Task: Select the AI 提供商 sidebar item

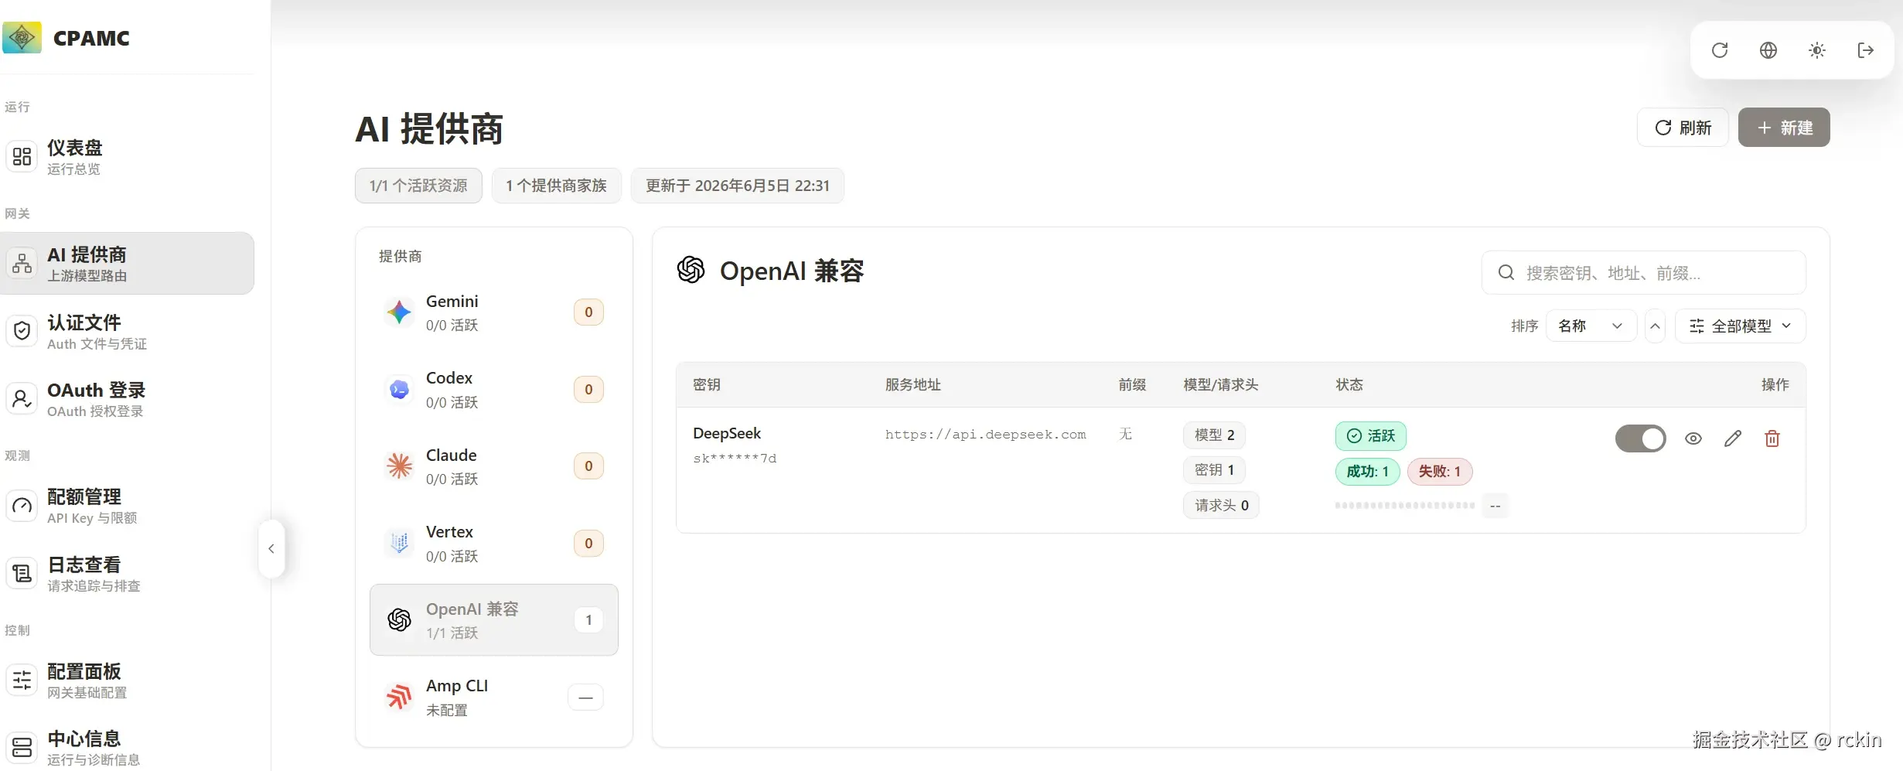Action: tap(127, 263)
